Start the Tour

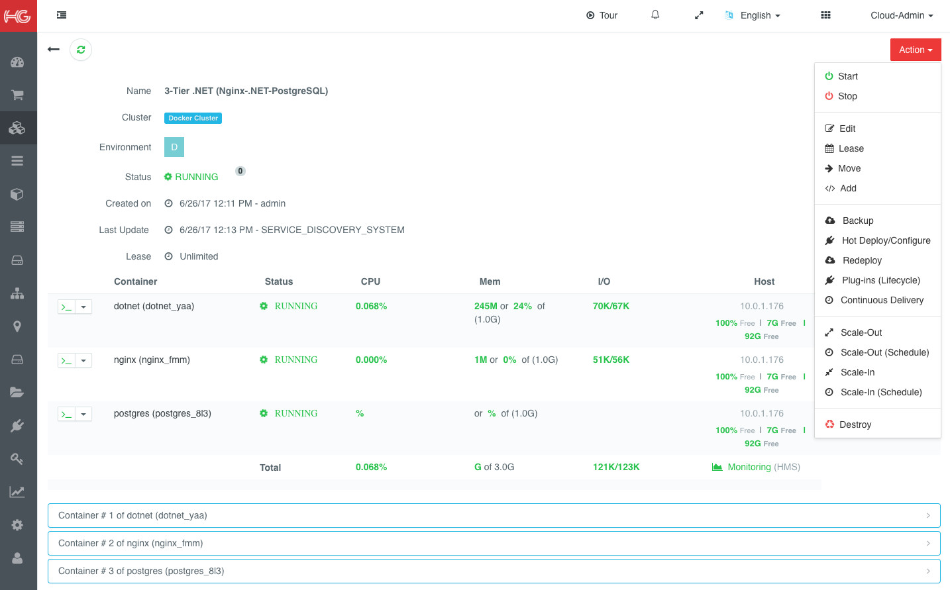coord(602,15)
